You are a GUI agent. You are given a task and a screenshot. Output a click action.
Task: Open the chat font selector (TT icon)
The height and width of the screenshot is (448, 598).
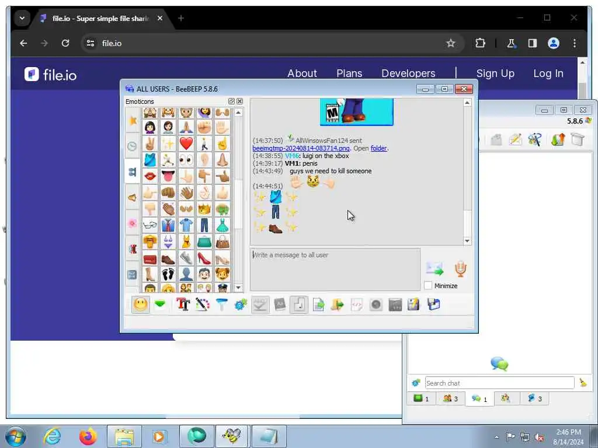183,304
